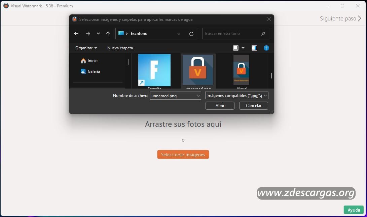Open the view options dropdown arrow
The width and height of the screenshot is (367, 217).
tap(243, 48)
